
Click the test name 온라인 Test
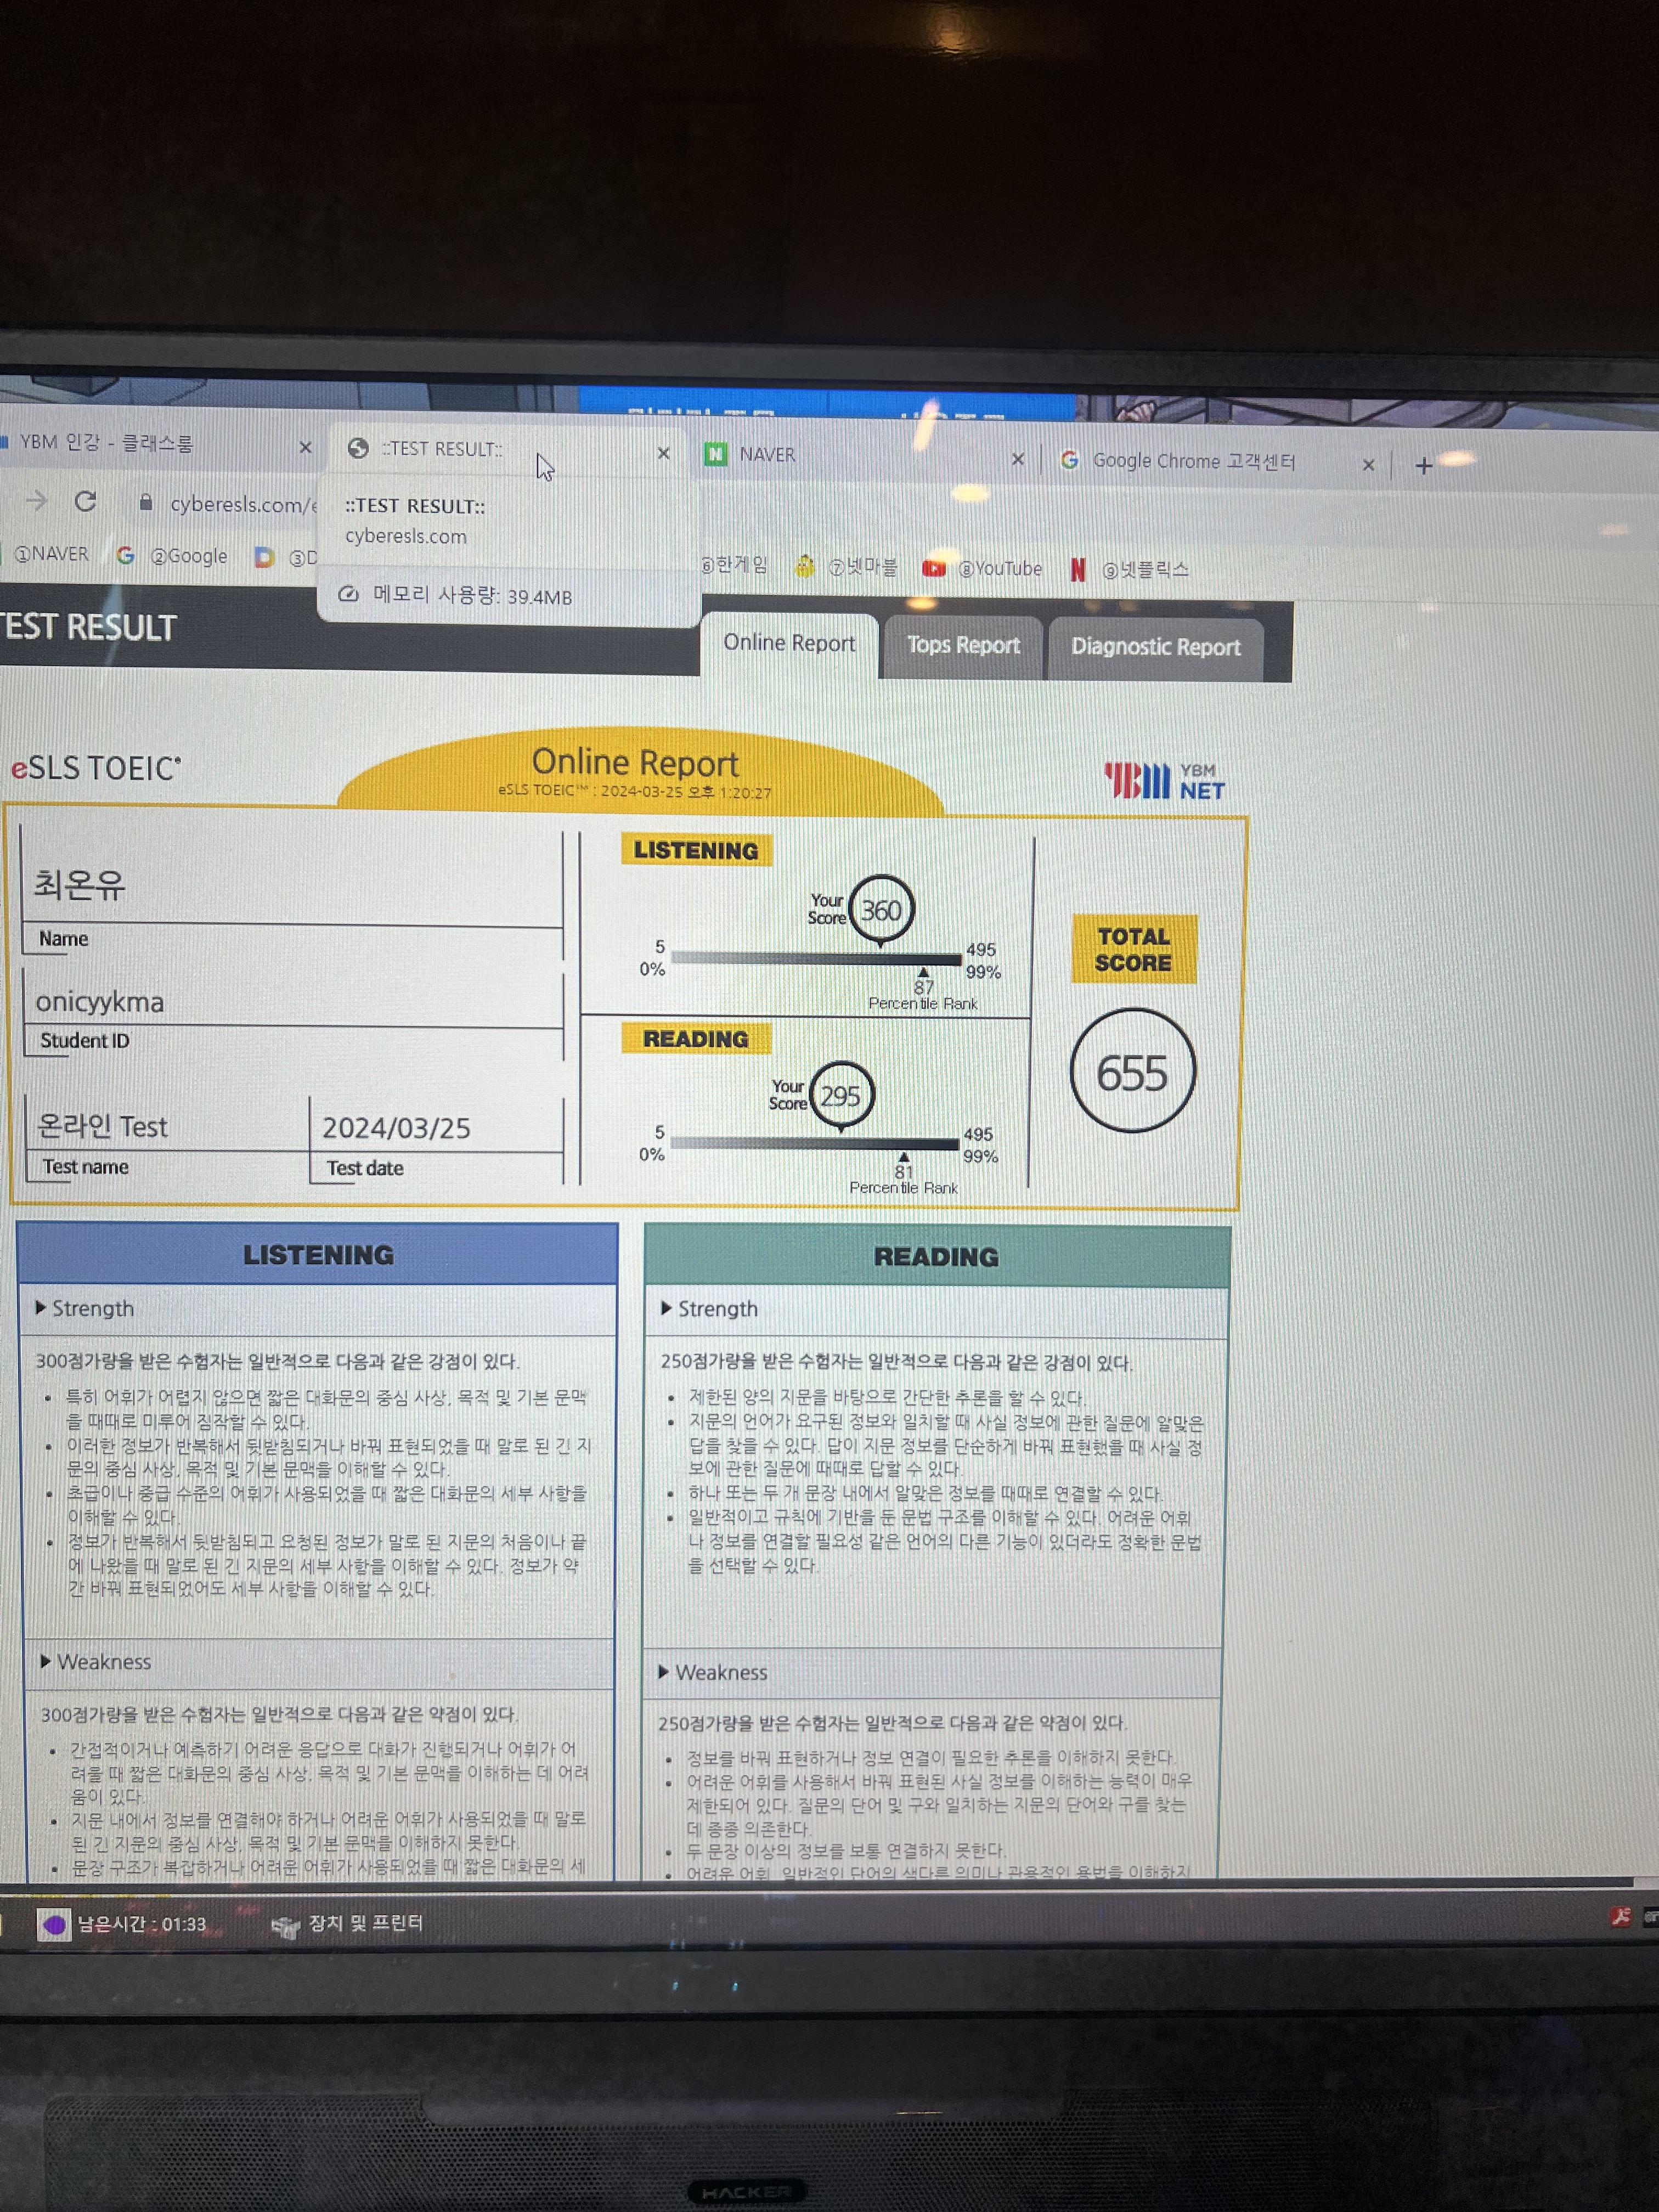102,1127
